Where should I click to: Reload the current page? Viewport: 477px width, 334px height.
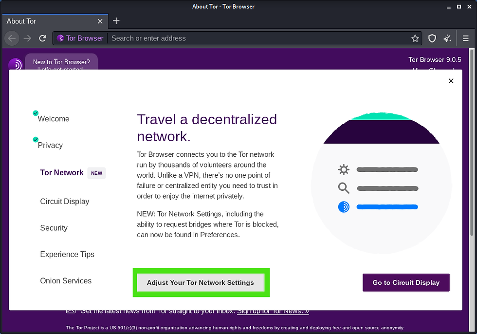click(43, 38)
